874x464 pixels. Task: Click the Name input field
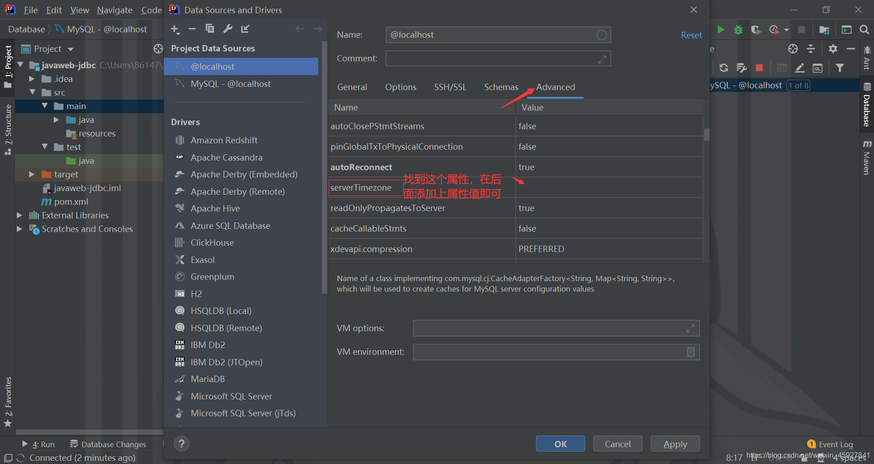coord(498,35)
